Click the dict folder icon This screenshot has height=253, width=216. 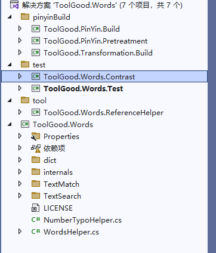pos(36,160)
